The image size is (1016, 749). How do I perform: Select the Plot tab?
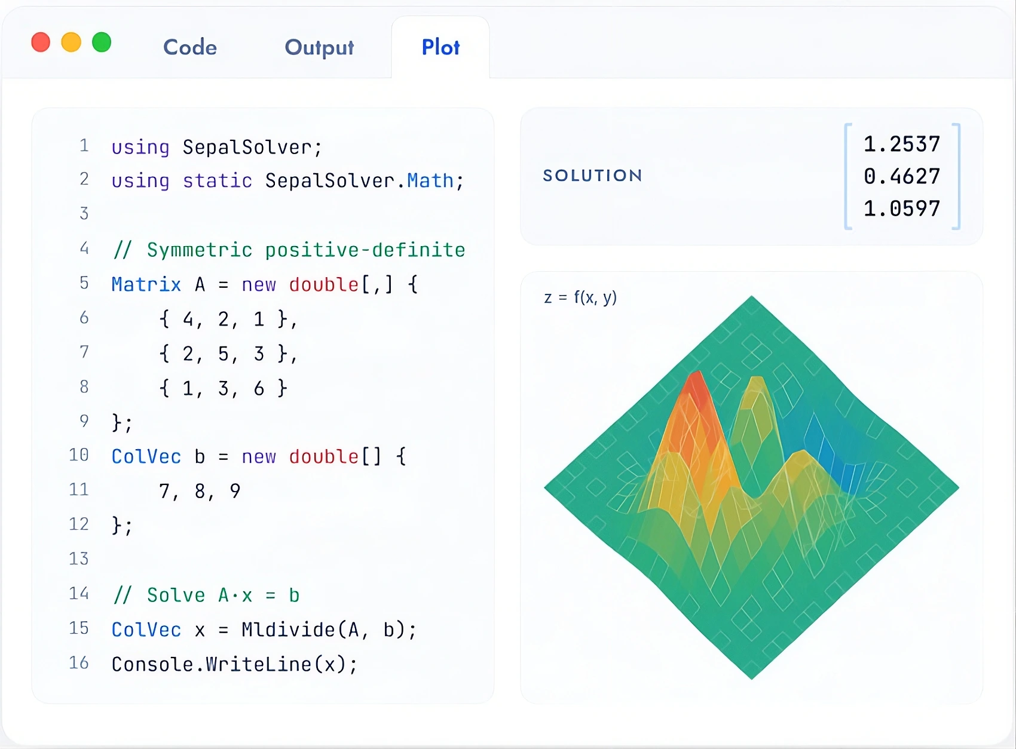440,47
